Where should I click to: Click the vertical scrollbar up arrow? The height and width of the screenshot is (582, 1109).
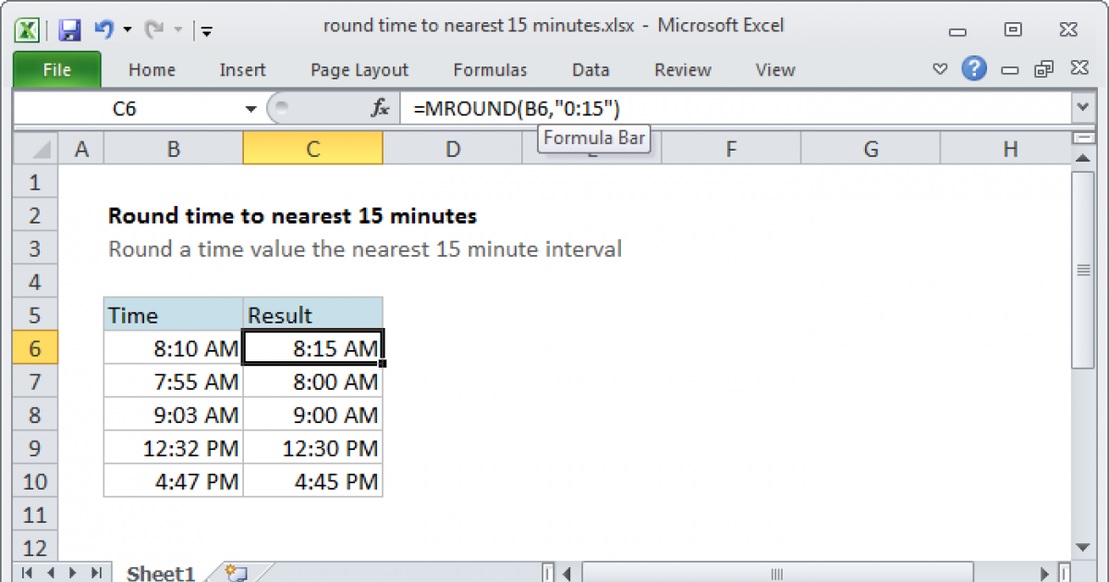click(x=1083, y=158)
